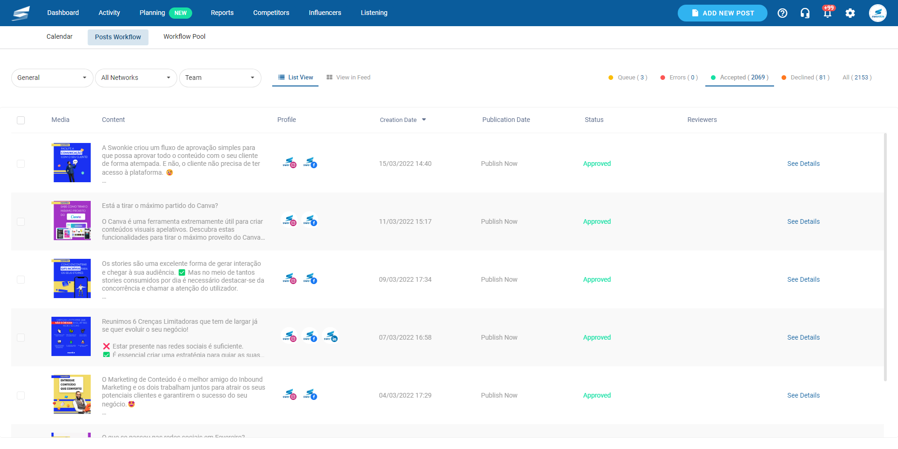The image size is (898, 449).
Task: Click the document icon in Add New Post
Action: [695, 13]
